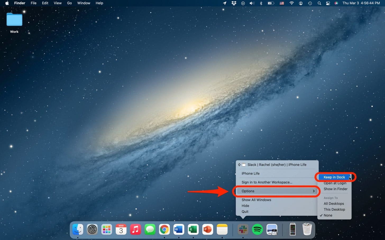Enable Open at Login for Slack

coord(335,183)
